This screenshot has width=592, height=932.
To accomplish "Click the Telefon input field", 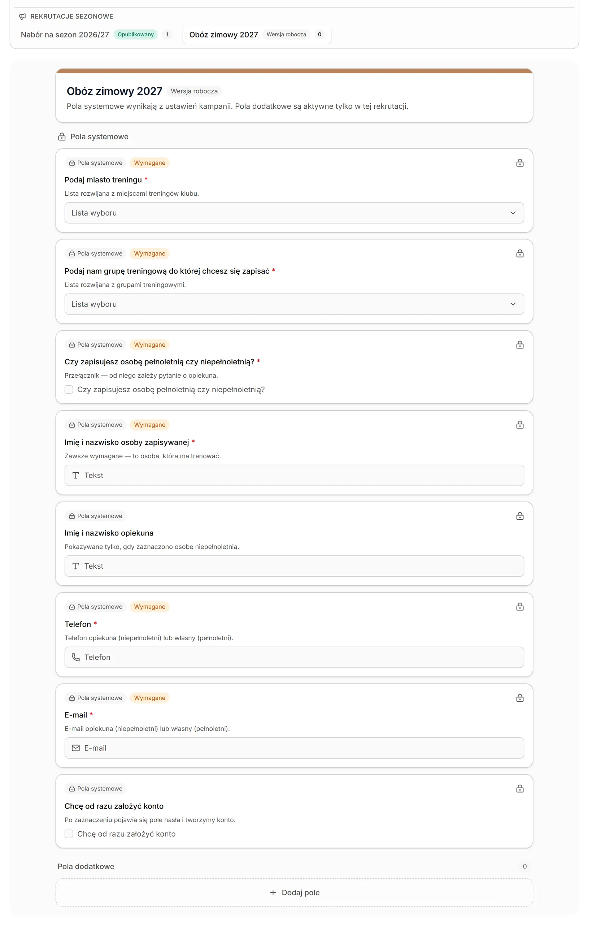I will 294,657.
